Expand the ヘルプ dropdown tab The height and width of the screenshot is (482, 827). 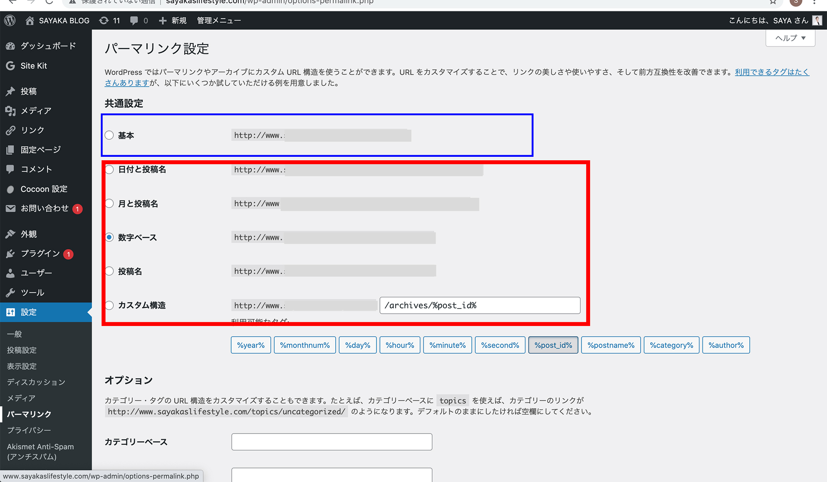[790, 38]
